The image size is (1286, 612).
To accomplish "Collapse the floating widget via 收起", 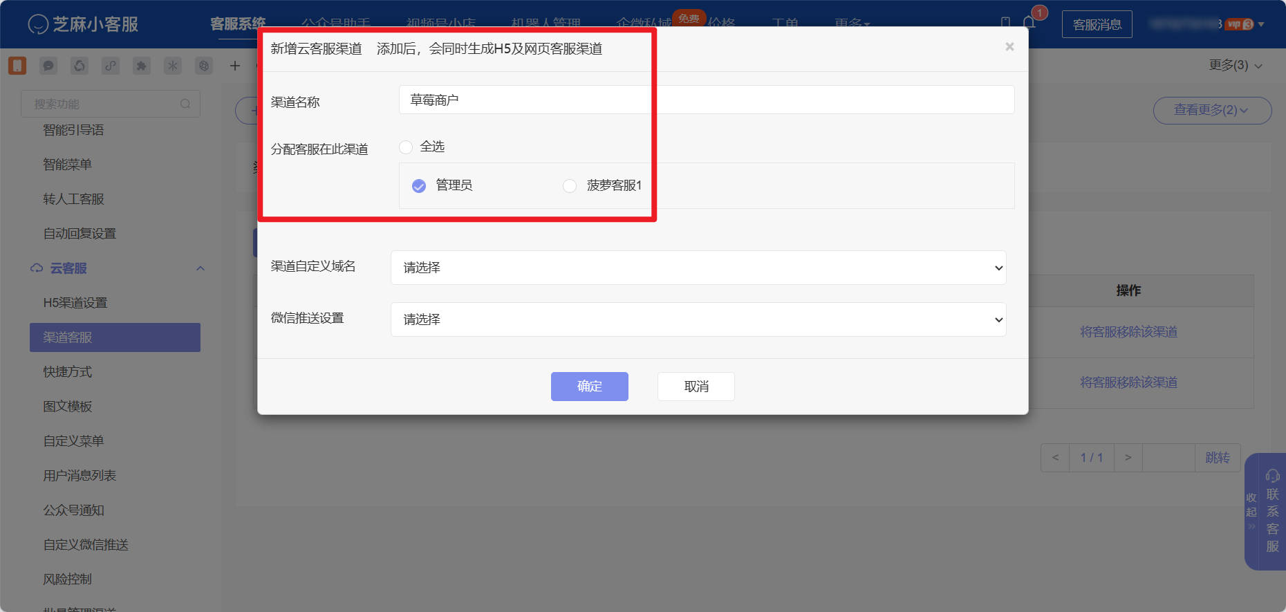I will pos(1251,510).
